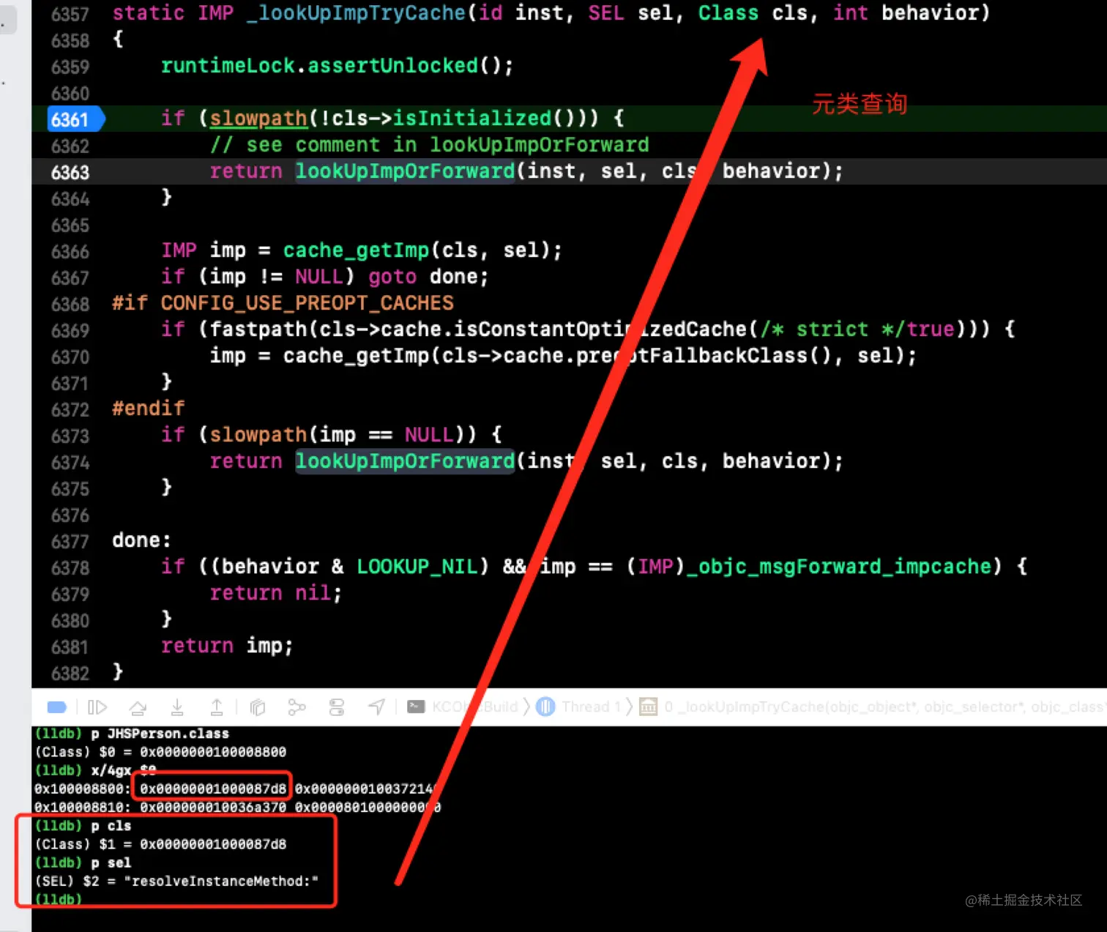The image size is (1107, 932).
Task: Click console value 0x000000010036a370
Action: click(213, 807)
